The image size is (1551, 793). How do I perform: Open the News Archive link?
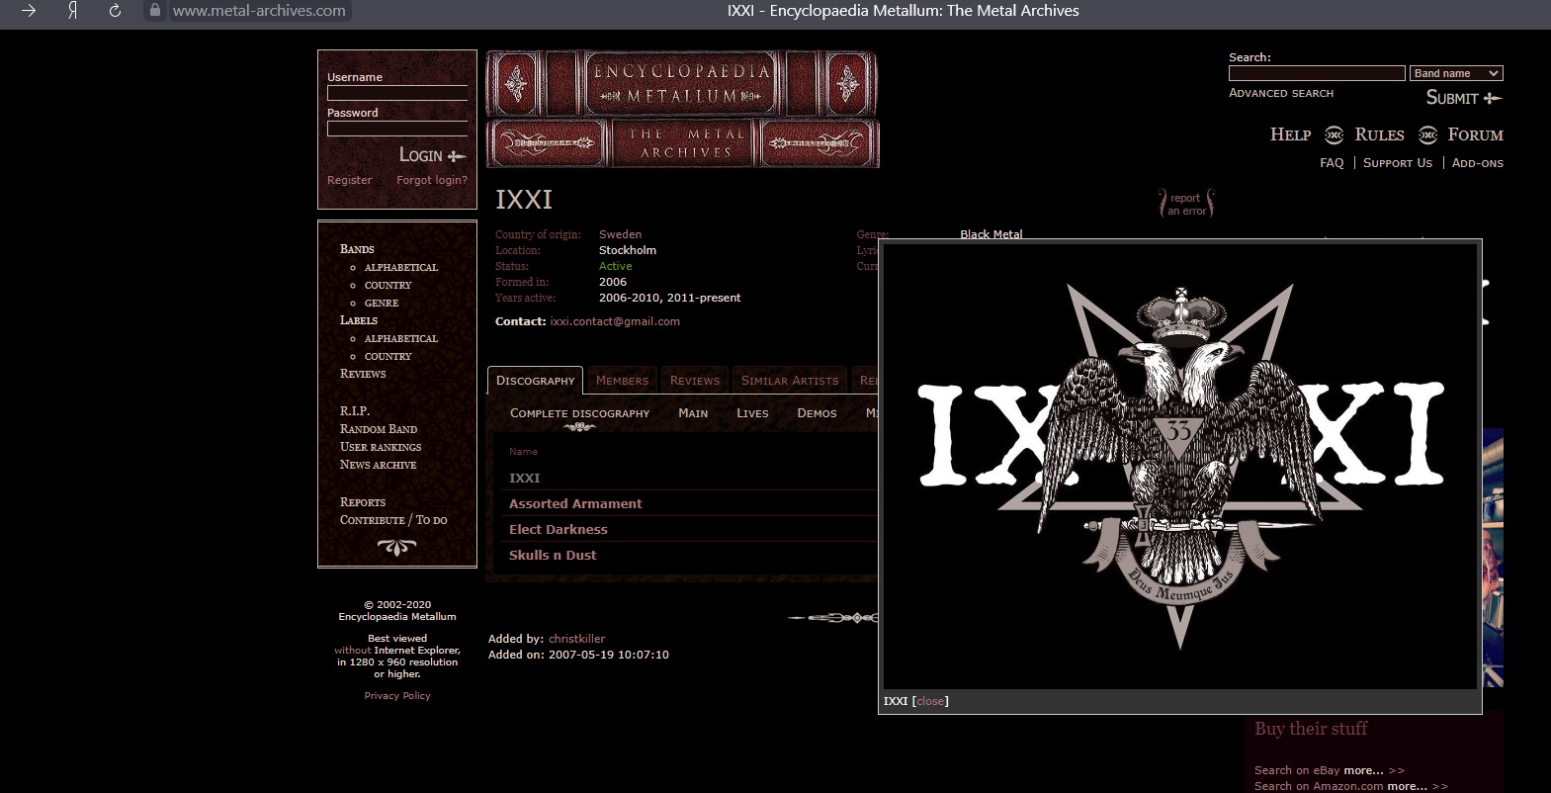378,465
